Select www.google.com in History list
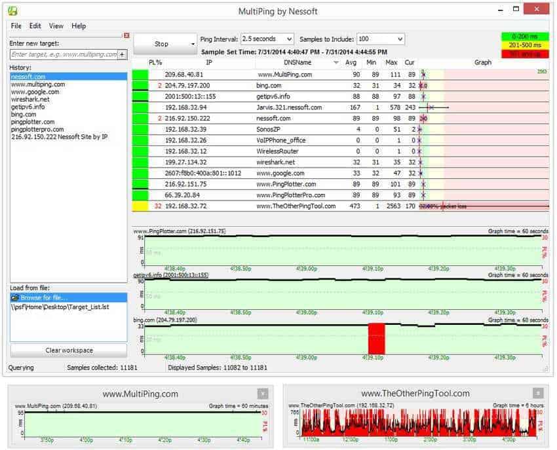The height and width of the screenshot is (450, 557). point(35,92)
